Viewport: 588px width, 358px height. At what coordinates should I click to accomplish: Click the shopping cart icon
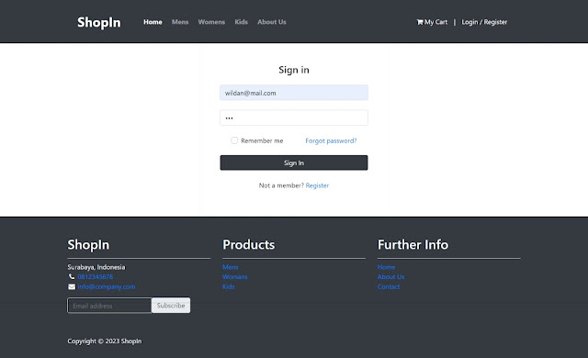420,22
